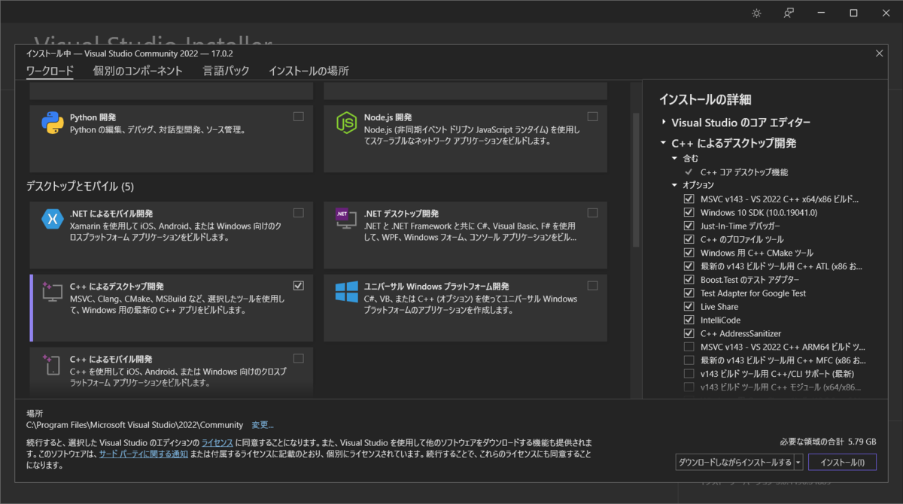Toggle the theme sun icon in title bar

(756, 13)
